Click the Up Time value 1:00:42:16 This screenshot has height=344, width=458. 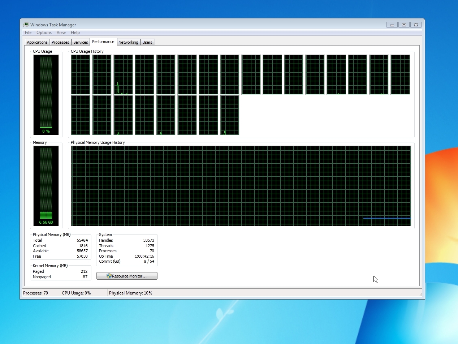click(144, 256)
